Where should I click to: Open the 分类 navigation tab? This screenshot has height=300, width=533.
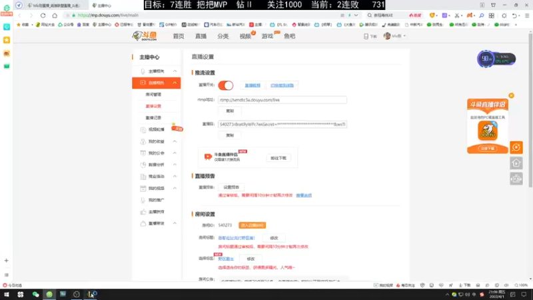(x=223, y=36)
